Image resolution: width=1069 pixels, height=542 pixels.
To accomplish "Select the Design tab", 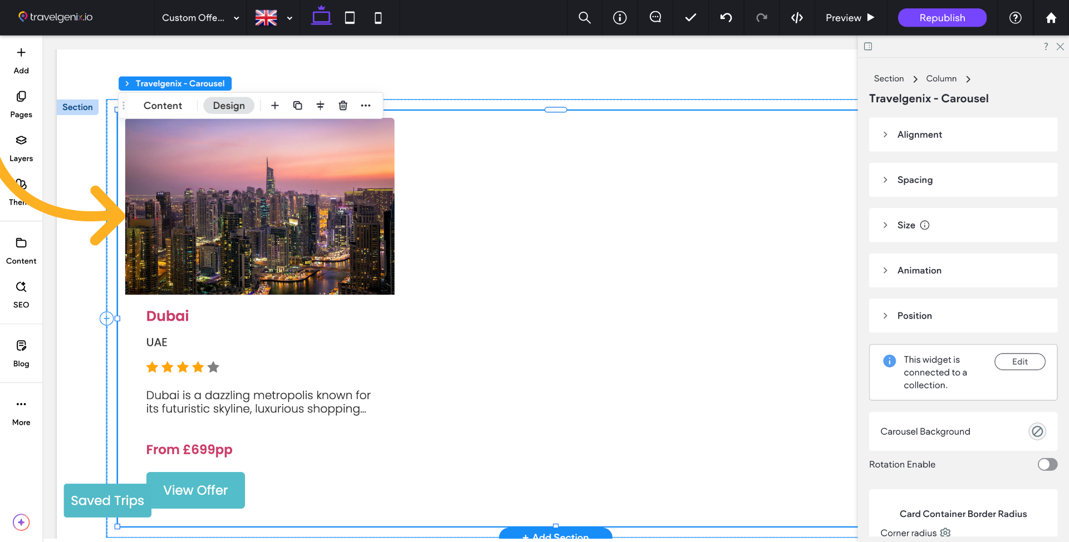I will pyautogui.click(x=229, y=106).
